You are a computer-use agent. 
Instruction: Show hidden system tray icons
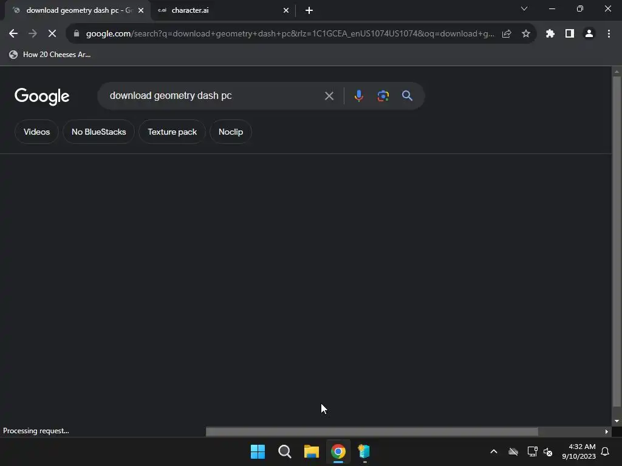pyautogui.click(x=494, y=451)
